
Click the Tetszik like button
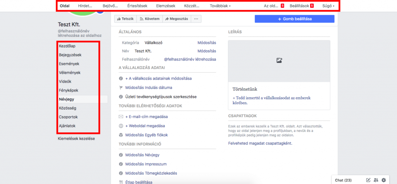[125, 19]
